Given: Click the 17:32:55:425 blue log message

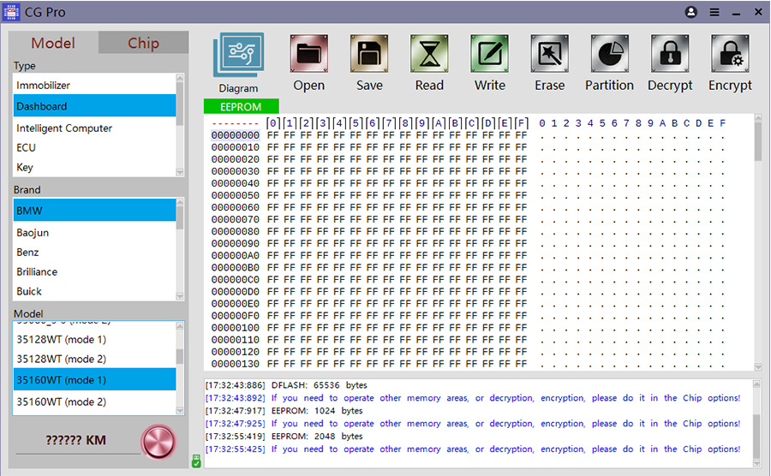Looking at the screenshot, I should pos(473,449).
